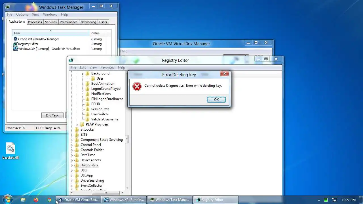Open Windows menu in Task Manager
Image resolution: width=363 pixels, height=204 pixels.
50,14
